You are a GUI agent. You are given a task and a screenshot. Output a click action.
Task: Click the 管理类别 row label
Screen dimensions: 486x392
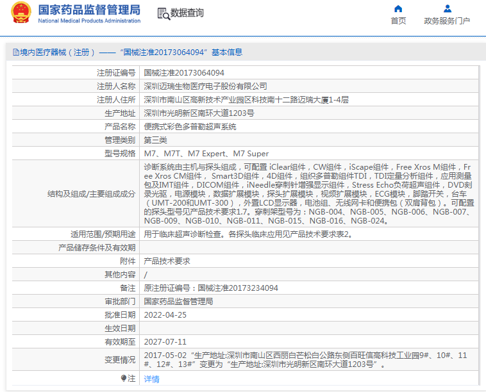[120, 140]
